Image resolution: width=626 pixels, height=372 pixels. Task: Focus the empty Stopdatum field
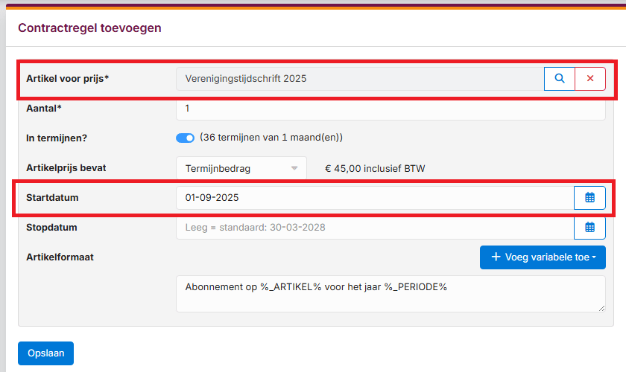pos(375,227)
